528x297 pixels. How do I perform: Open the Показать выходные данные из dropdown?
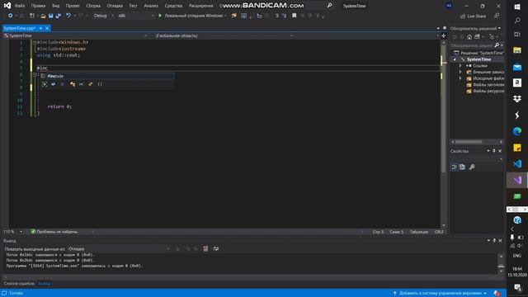point(120,249)
